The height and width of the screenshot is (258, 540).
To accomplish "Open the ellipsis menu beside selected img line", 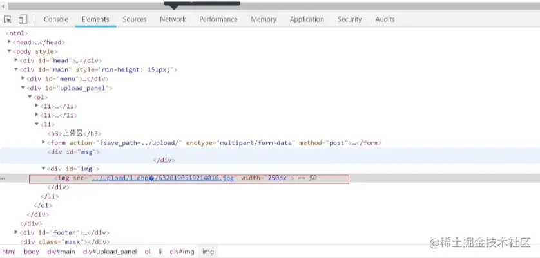I will pyautogui.click(x=3, y=178).
